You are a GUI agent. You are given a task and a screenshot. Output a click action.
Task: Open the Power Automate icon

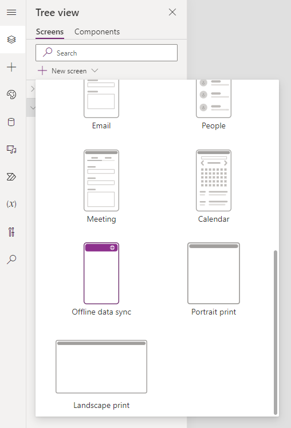11,177
